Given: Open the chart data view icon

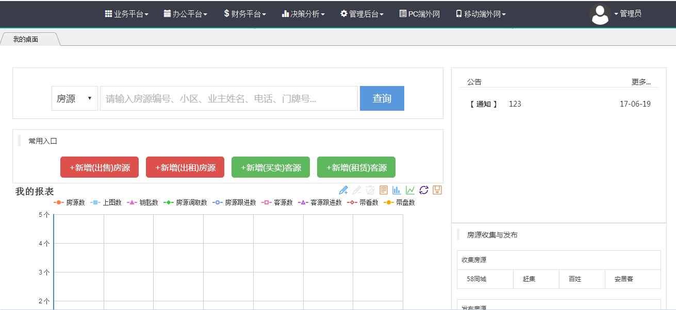Looking at the screenshot, I should point(384,190).
